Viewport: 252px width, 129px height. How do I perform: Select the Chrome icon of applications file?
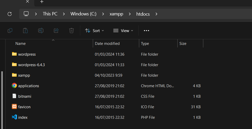click(14, 86)
